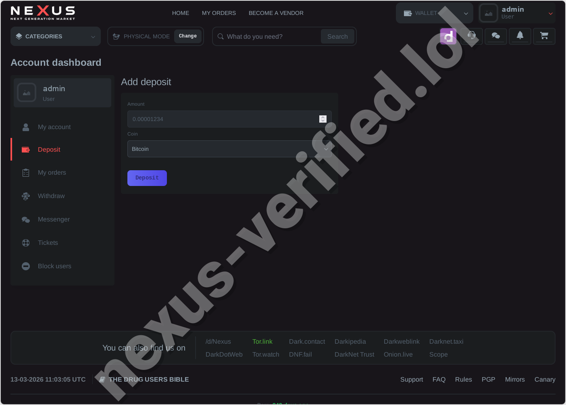
Task: Open the Coin selector showing Bitcoin
Action: click(x=229, y=149)
